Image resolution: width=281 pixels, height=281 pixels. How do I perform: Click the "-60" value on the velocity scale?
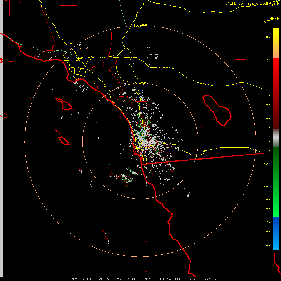267,210
